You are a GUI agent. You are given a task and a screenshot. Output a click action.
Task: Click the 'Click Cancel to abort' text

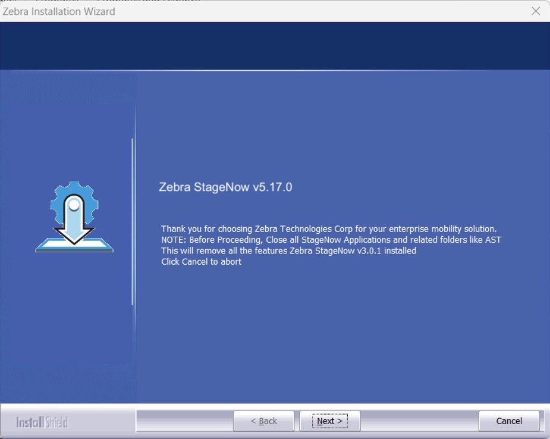tap(201, 262)
